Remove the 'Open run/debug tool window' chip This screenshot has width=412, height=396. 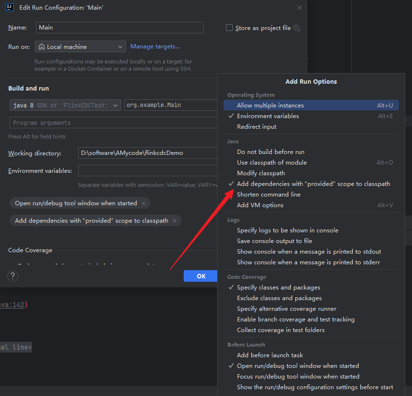[x=143, y=203]
